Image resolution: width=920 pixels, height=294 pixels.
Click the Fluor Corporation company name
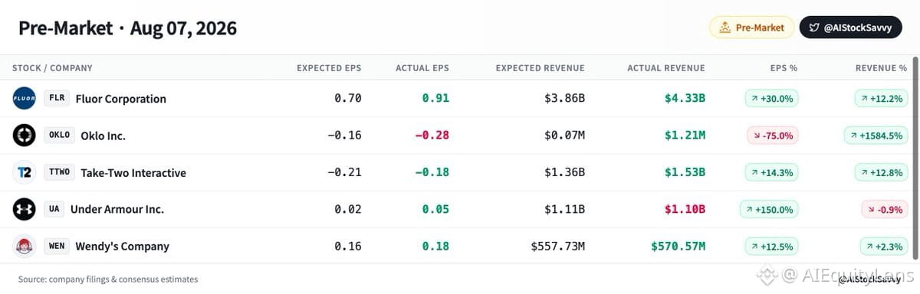[121, 99]
